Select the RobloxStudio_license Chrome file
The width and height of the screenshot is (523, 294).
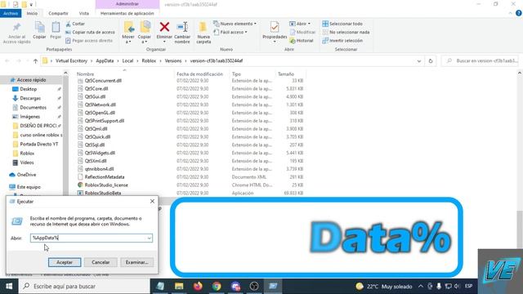[106, 185]
